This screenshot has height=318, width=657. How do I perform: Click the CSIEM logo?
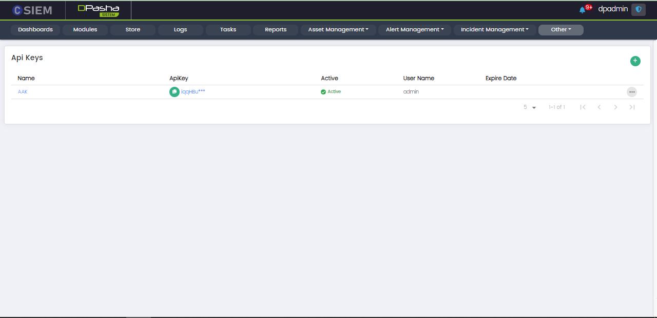pos(32,10)
